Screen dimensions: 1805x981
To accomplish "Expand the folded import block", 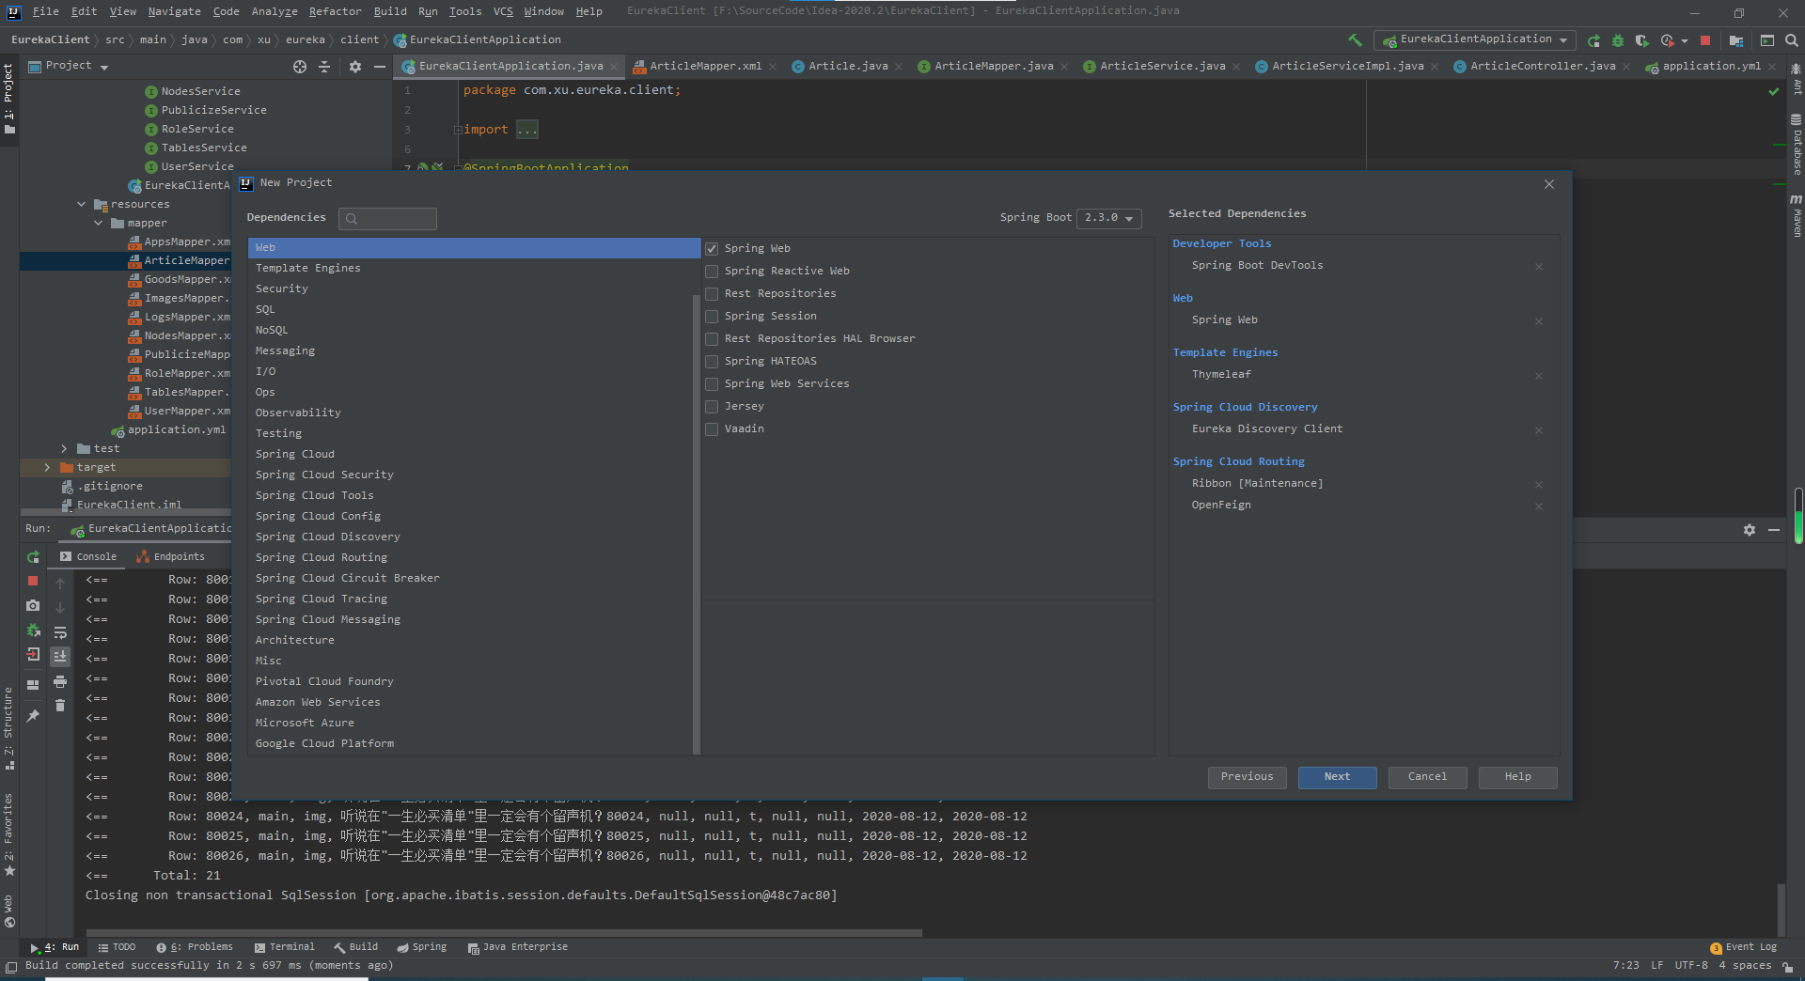I will [458, 130].
